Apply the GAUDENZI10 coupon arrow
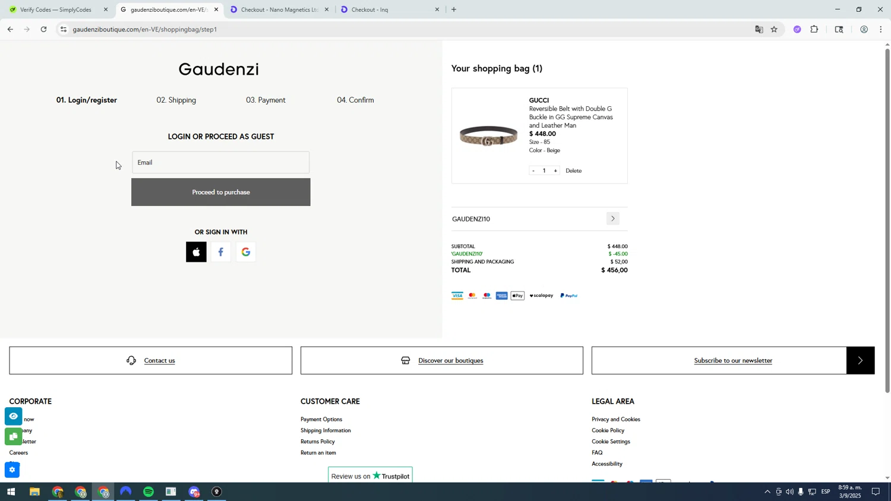This screenshot has width=891, height=501. [613, 218]
